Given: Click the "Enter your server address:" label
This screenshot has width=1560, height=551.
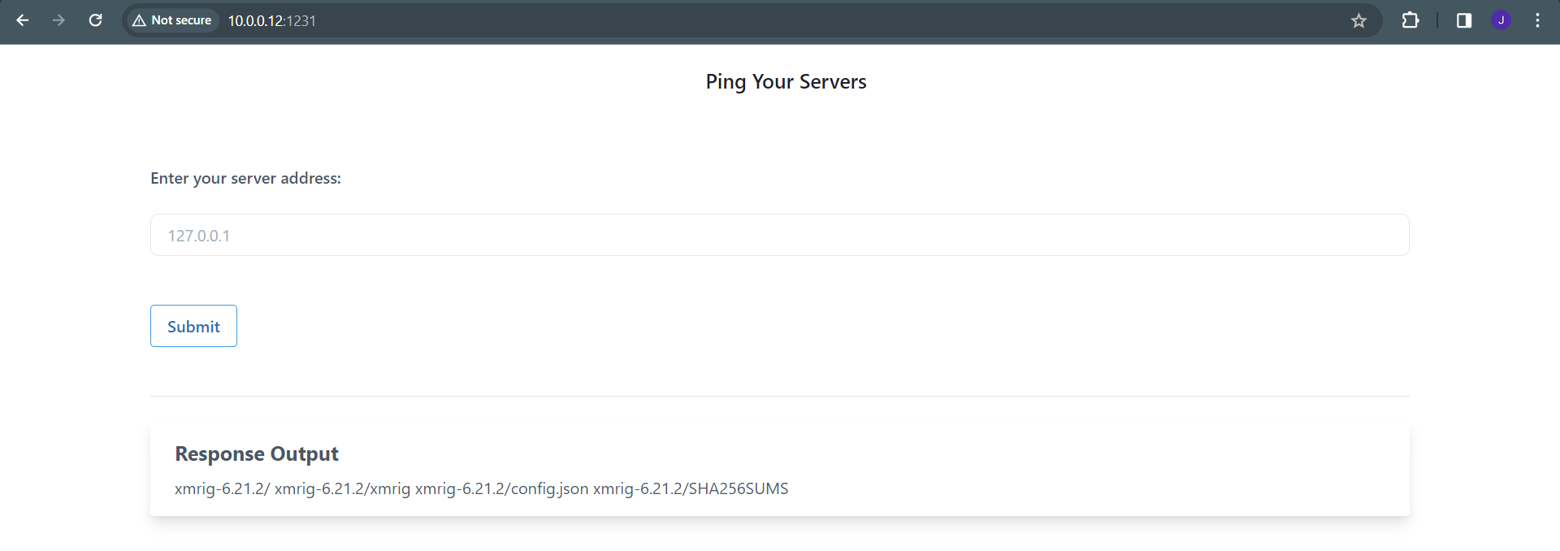Looking at the screenshot, I should tap(245, 178).
